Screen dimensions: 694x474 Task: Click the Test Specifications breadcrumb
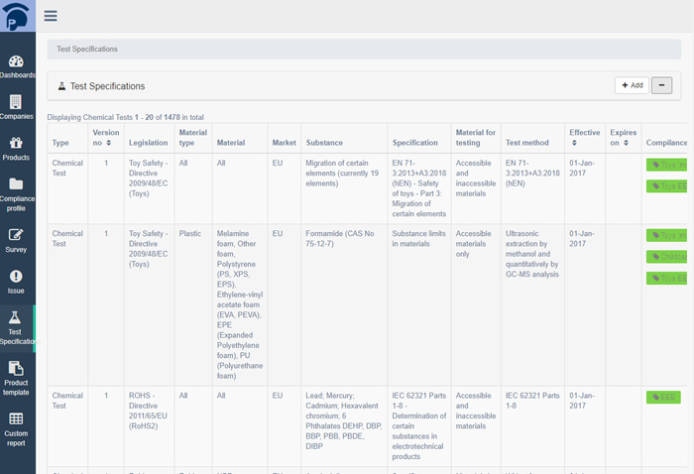(x=87, y=49)
